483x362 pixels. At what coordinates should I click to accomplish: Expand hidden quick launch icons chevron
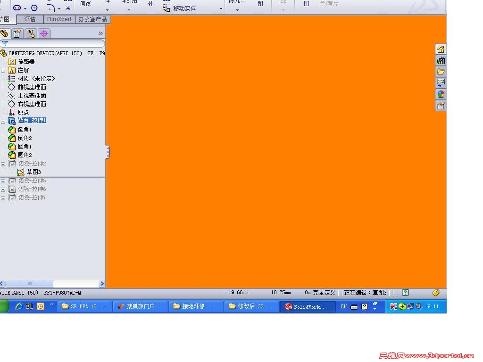point(51,304)
